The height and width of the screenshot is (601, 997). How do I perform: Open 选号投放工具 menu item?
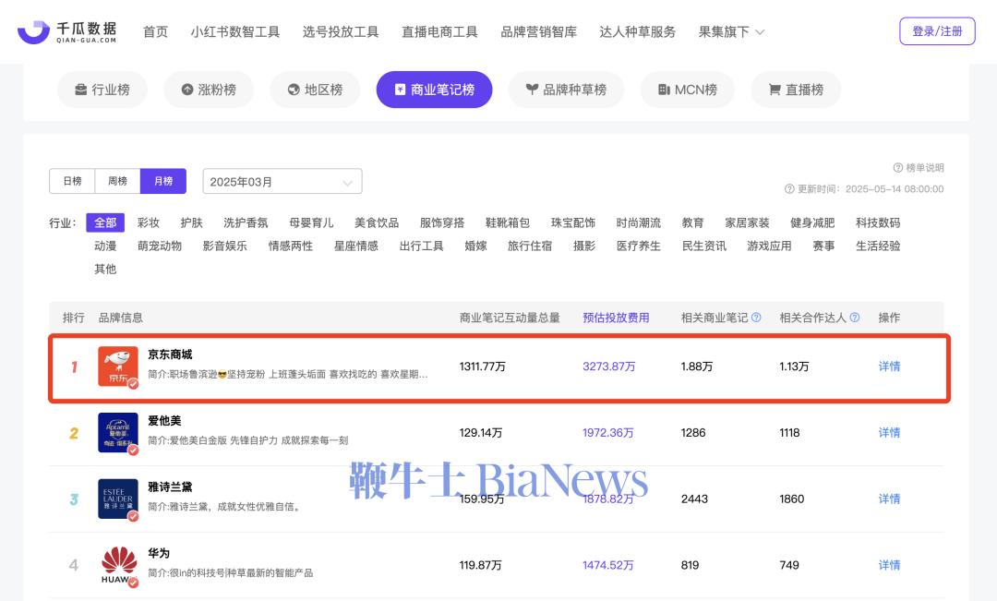(x=341, y=31)
